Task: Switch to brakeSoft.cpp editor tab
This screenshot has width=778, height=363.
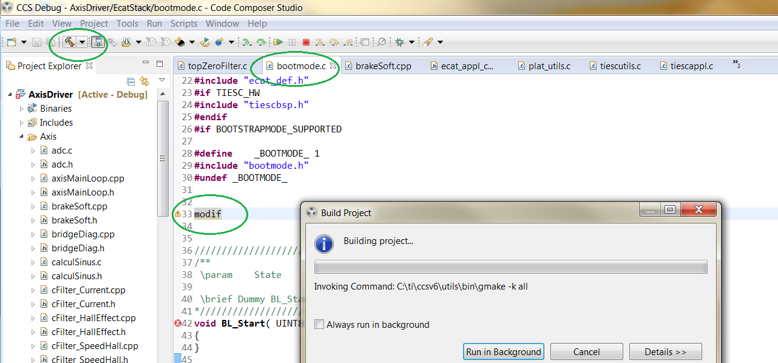Action: [x=377, y=66]
